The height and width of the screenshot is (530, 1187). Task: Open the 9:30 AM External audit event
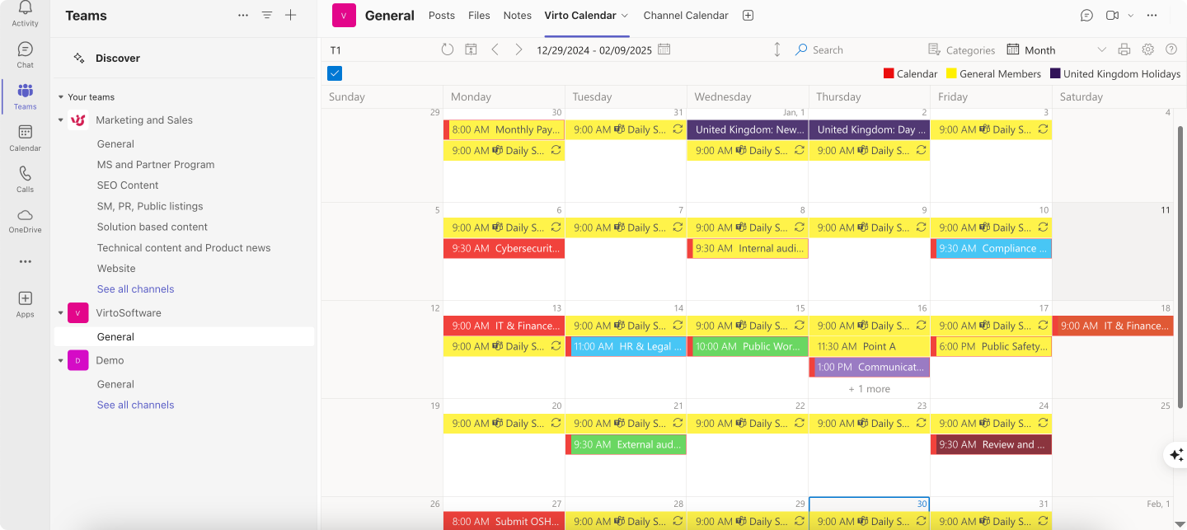pyautogui.click(x=626, y=444)
